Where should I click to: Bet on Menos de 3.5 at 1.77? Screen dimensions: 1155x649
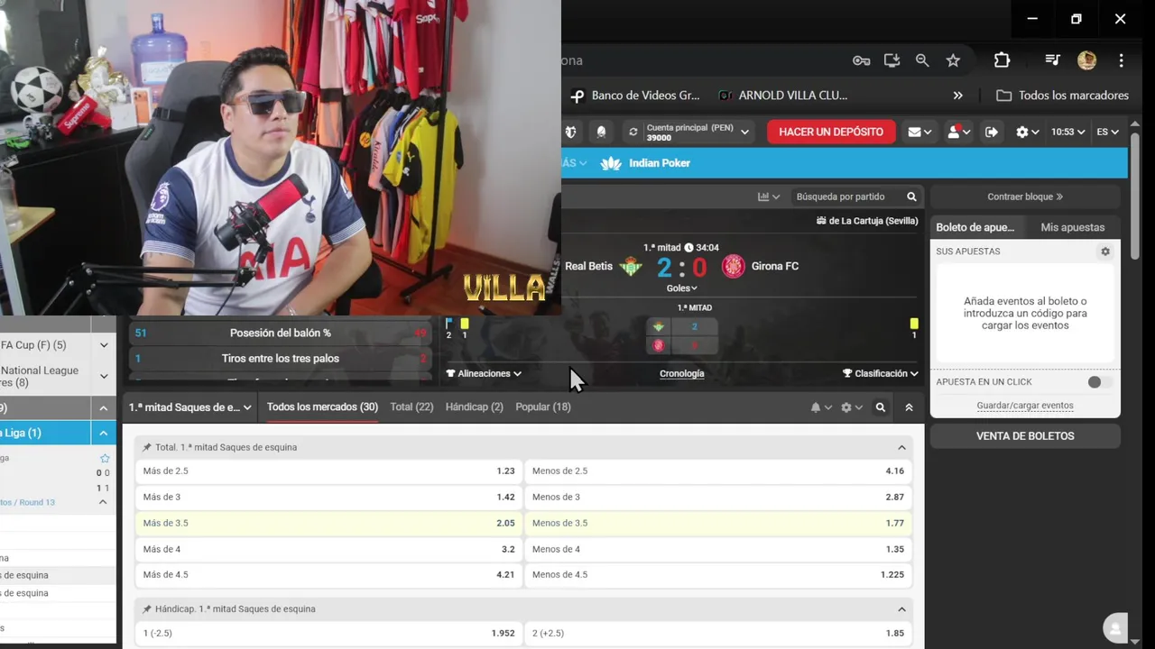pos(718,523)
